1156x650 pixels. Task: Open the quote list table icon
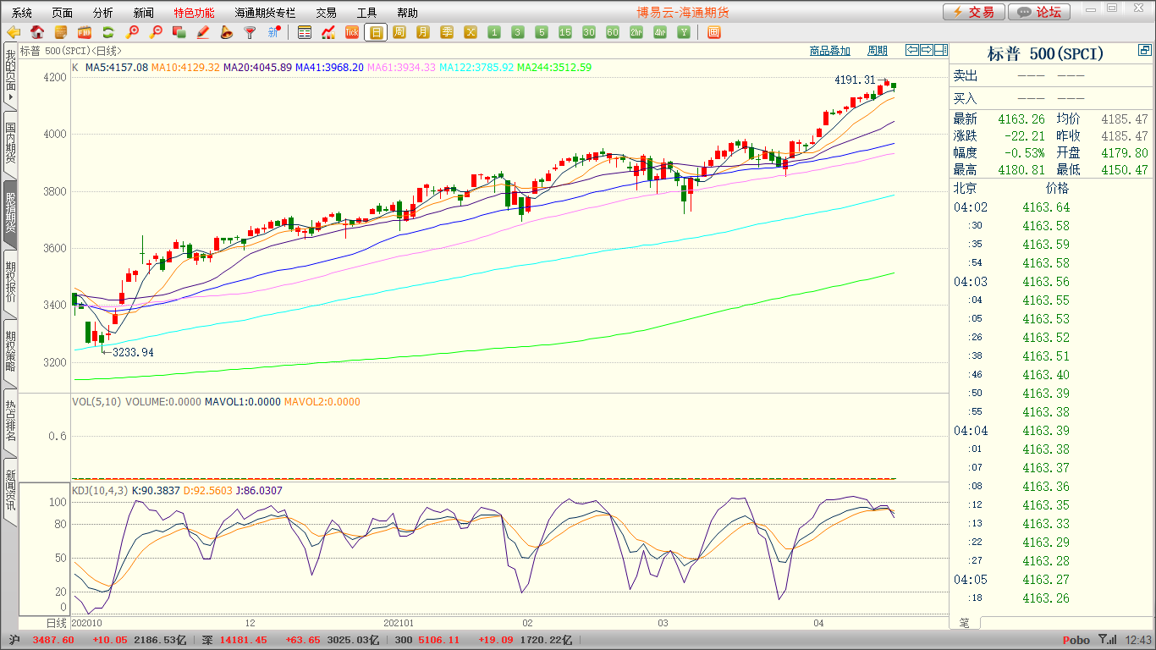305,32
